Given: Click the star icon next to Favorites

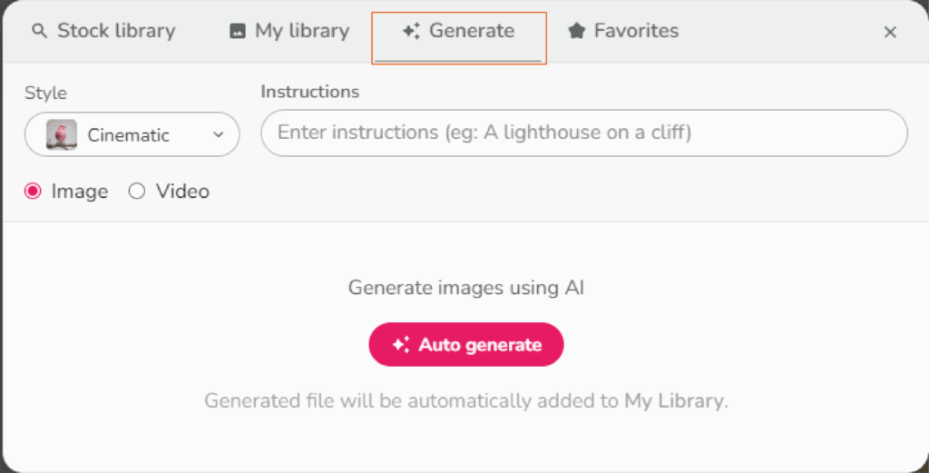Looking at the screenshot, I should (576, 32).
